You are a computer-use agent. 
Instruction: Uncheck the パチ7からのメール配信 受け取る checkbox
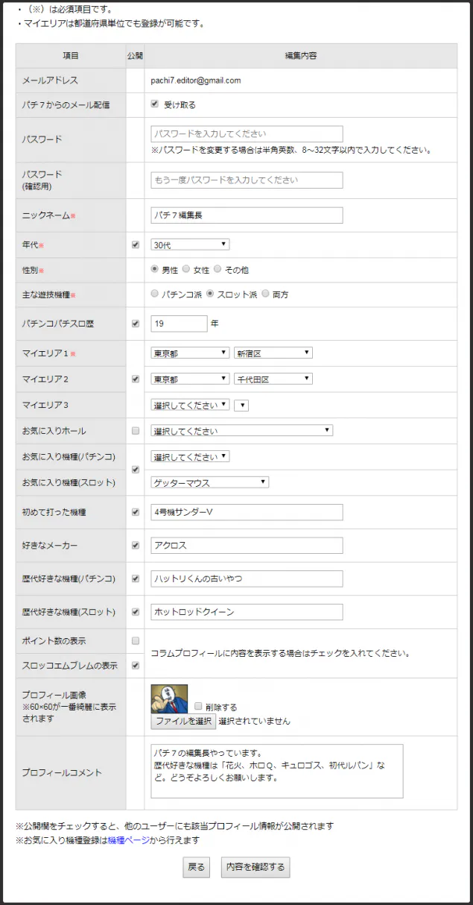tap(155, 104)
